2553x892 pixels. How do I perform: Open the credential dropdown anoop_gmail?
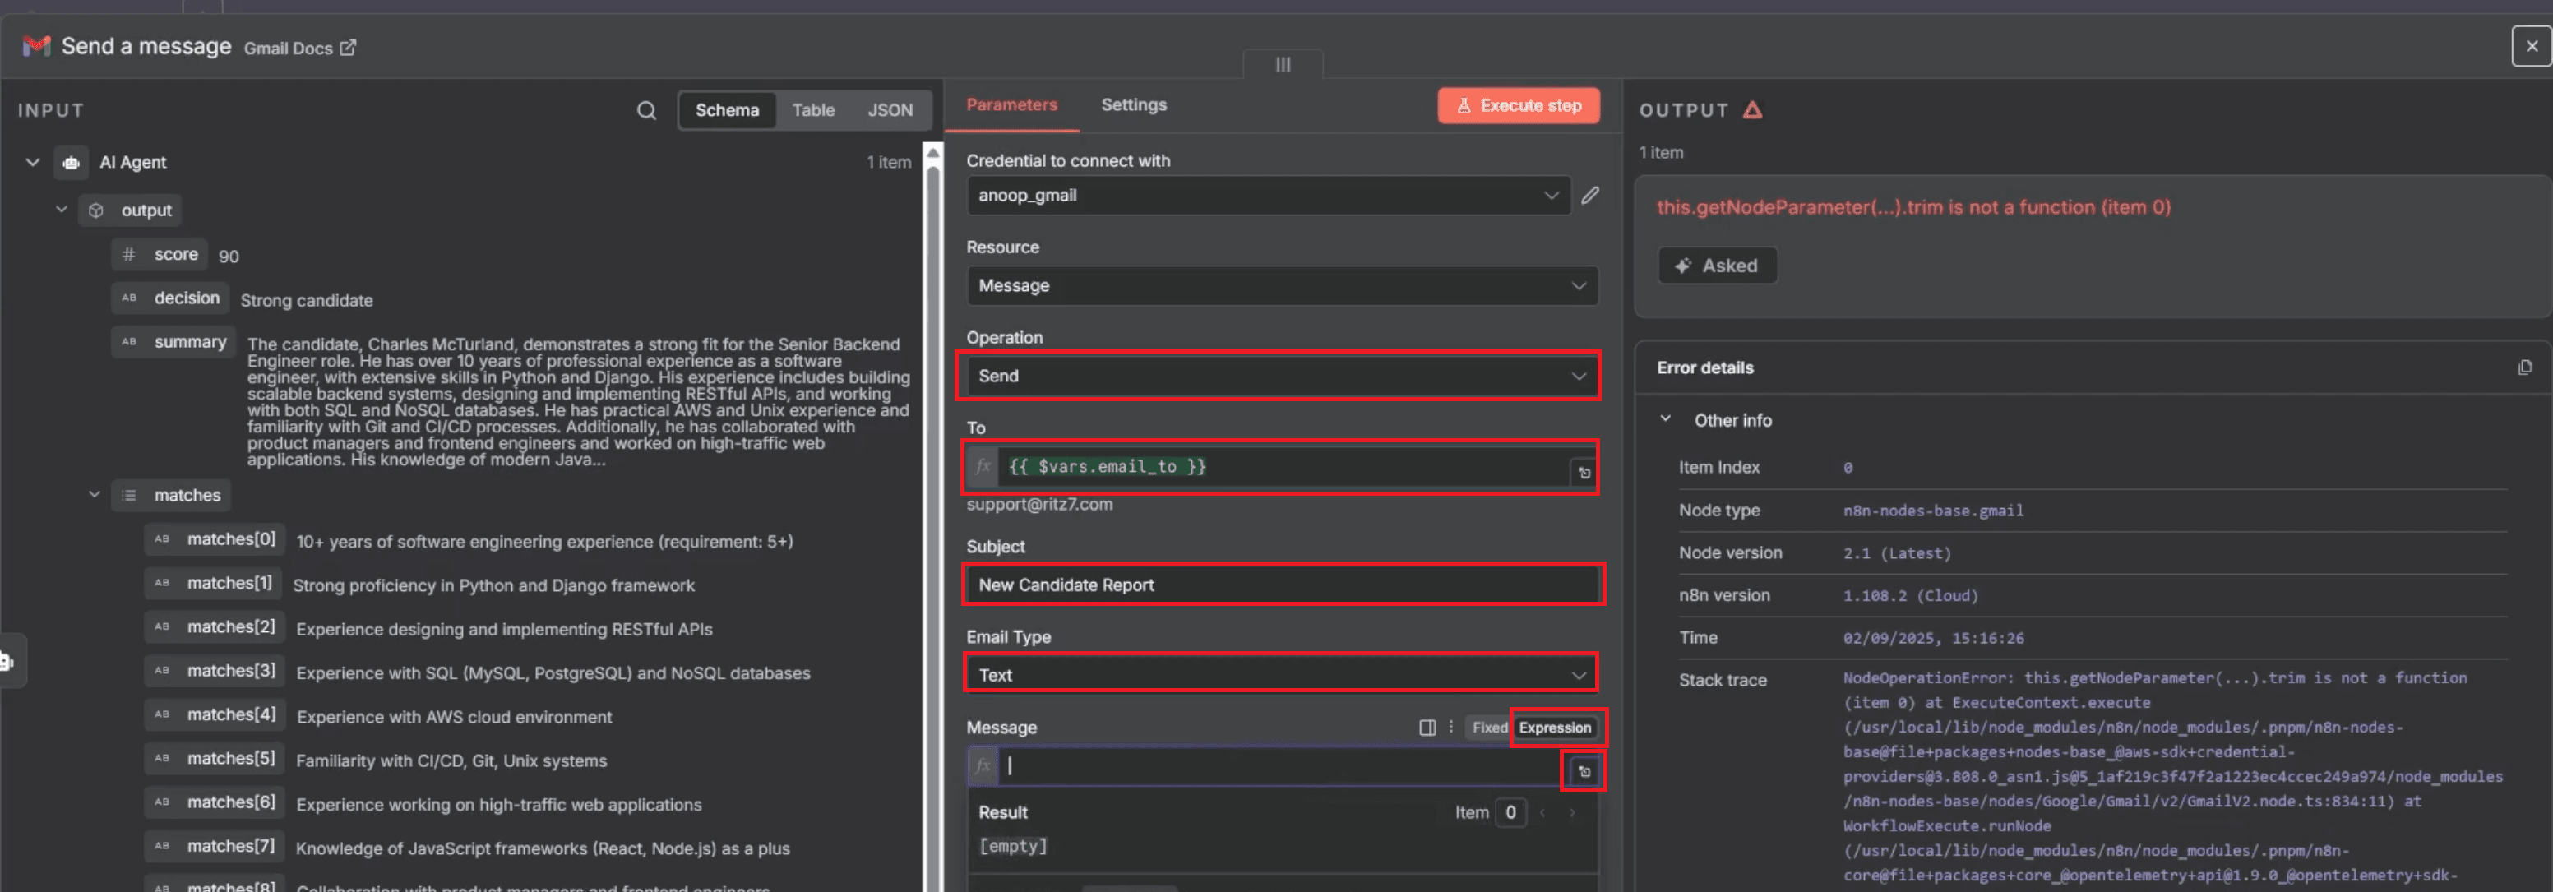(x=1269, y=195)
